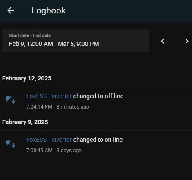This screenshot has width=192, height=180.
Task: Jump to the previous date range
Action: (163, 41)
